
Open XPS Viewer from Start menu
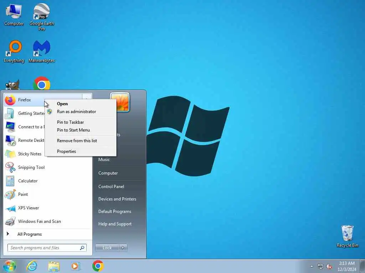48,208
